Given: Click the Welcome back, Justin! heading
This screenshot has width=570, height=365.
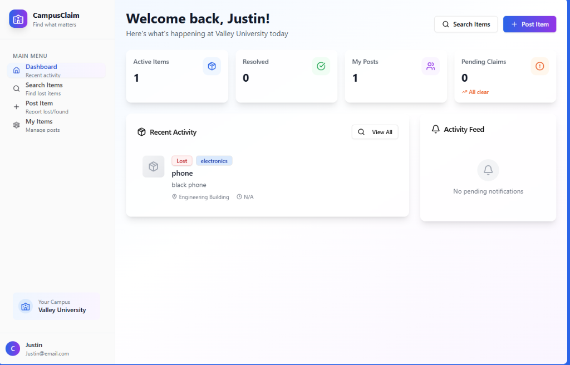Looking at the screenshot, I should [x=198, y=18].
